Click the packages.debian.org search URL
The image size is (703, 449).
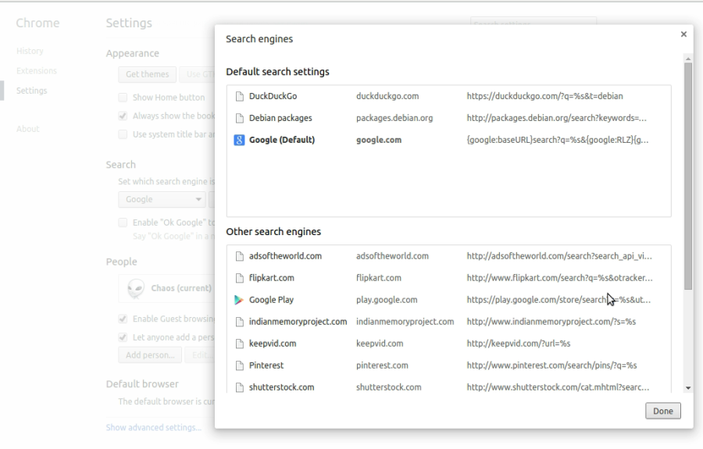(556, 118)
